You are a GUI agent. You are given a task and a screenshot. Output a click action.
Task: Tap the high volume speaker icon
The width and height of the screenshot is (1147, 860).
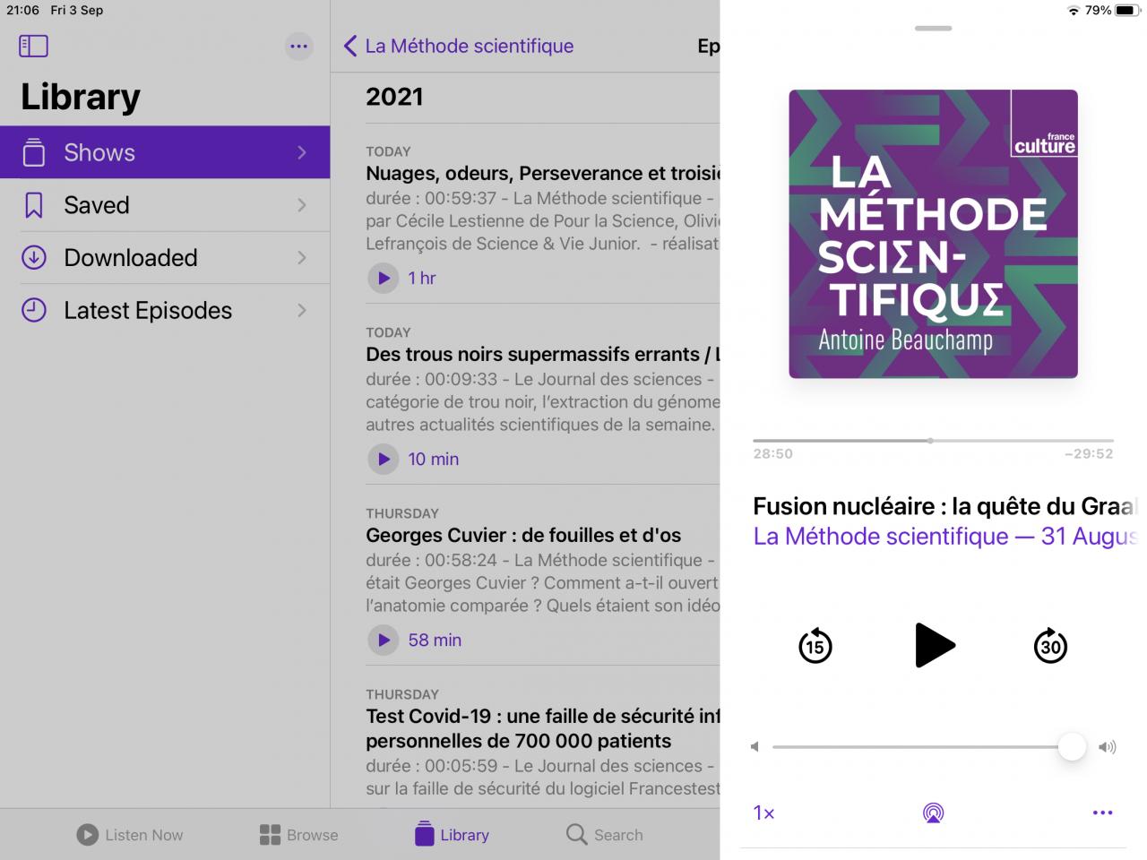point(1108,746)
